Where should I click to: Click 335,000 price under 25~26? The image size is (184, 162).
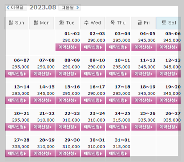147,120
